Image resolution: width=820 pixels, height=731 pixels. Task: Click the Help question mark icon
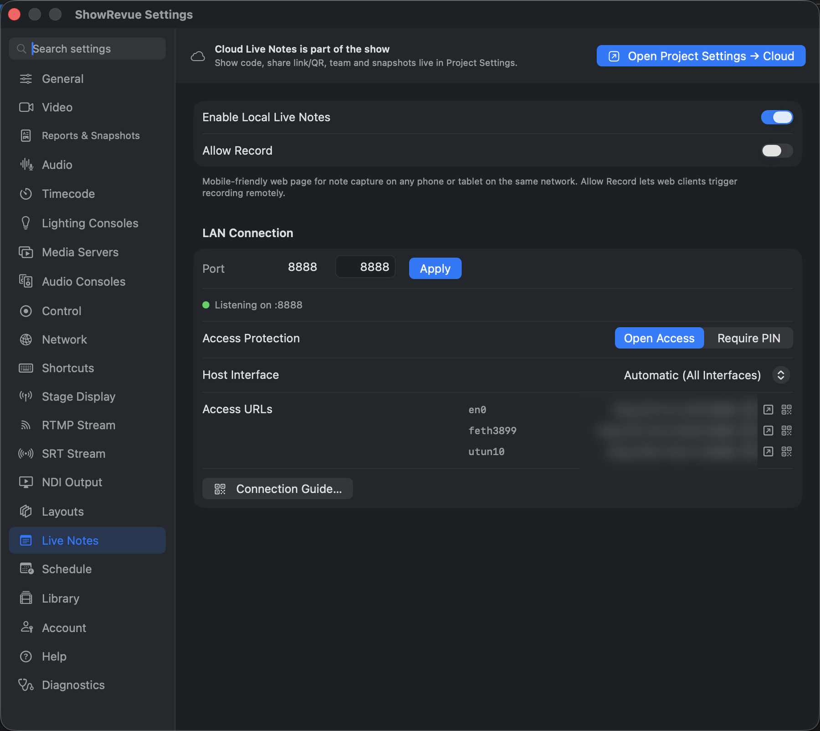point(26,656)
